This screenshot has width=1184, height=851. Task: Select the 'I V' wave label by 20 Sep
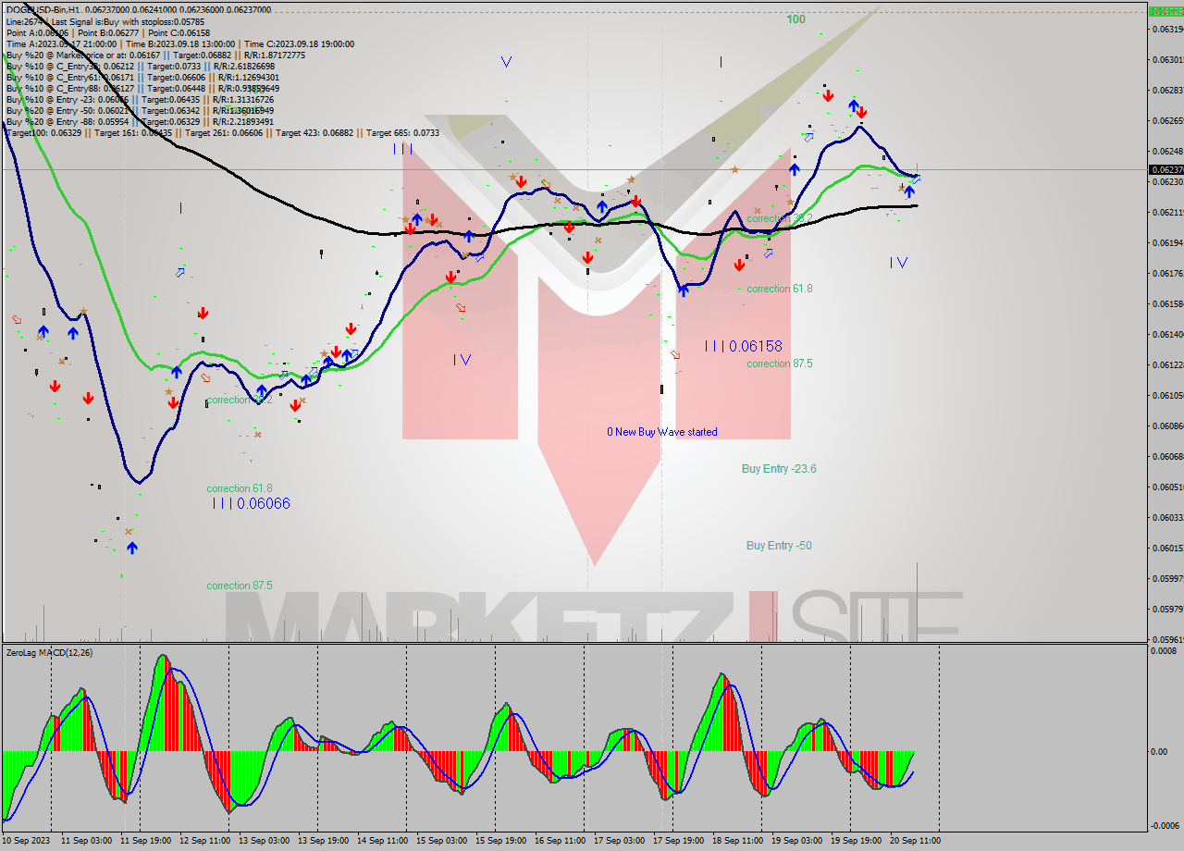tap(898, 263)
